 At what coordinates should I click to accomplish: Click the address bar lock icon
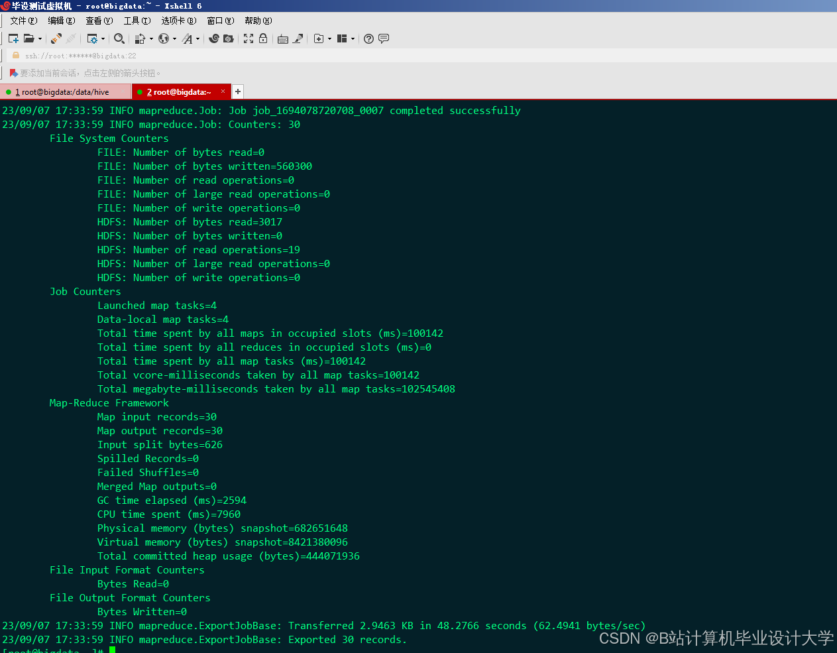pyautogui.click(x=16, y=56)
